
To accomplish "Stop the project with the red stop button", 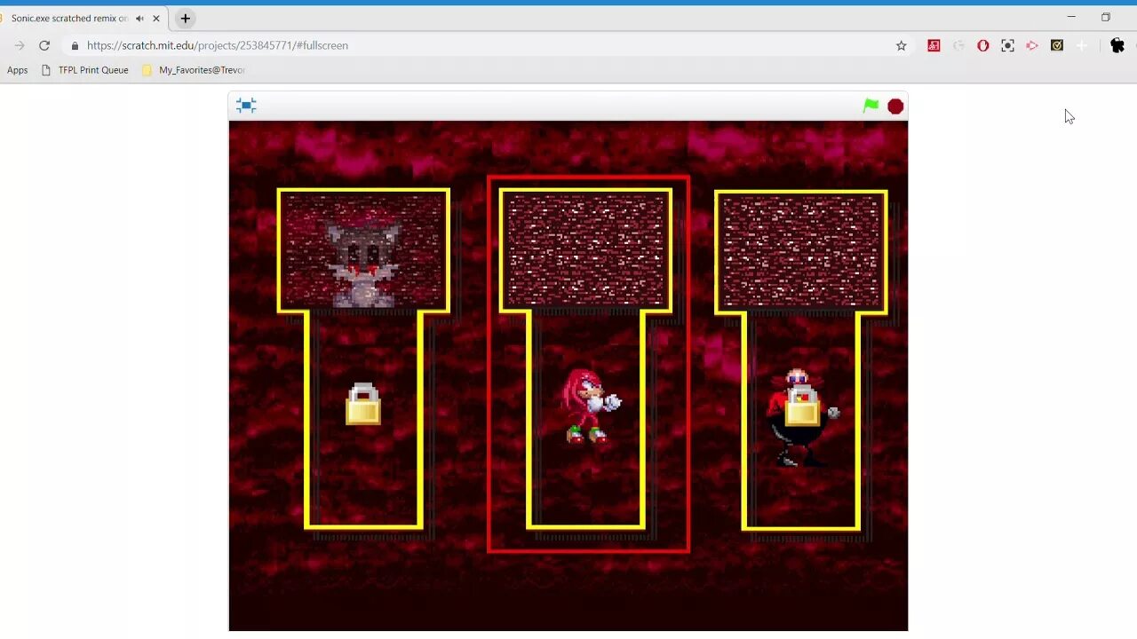I will pyautogui.click(x=895, y=106).
